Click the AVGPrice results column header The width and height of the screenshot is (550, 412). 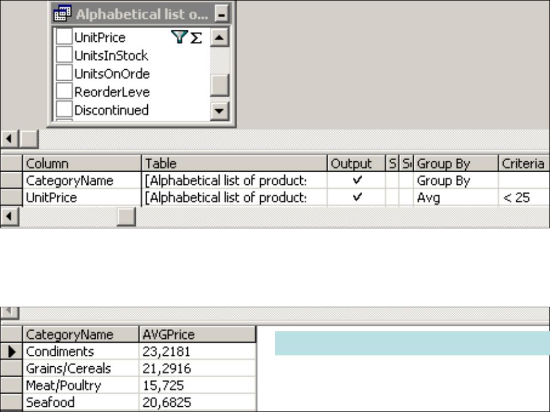(x=198, y=334)
